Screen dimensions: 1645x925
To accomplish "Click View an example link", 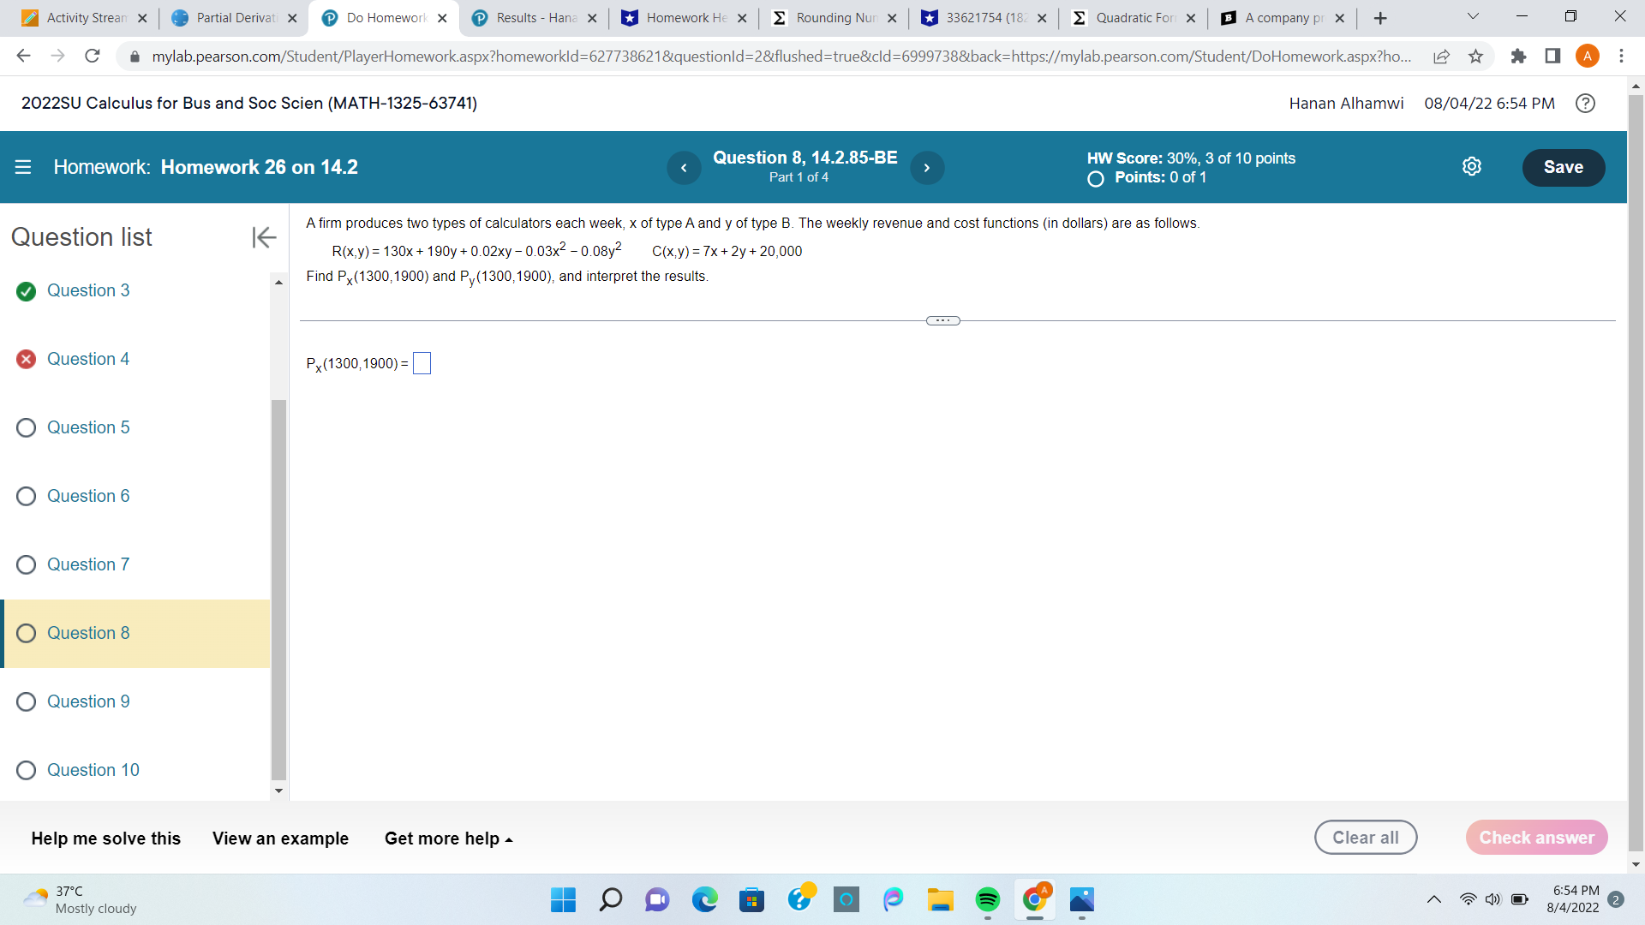I will [x=280, y=838].
